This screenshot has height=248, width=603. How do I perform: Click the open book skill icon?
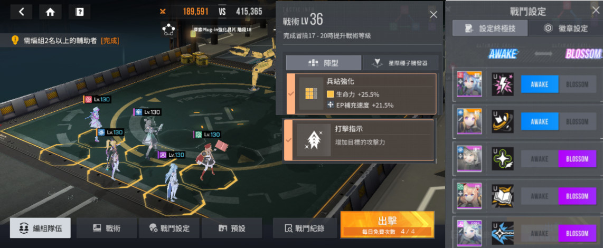(503, 196)
